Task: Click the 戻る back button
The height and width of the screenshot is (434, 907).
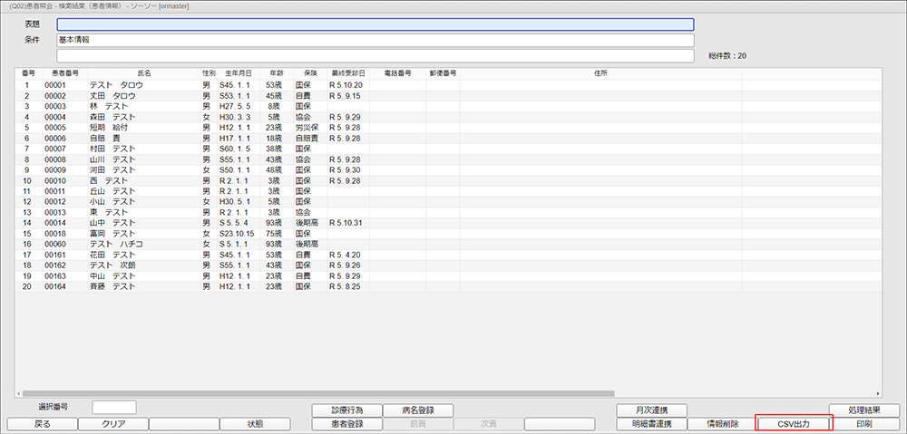Action: click(x=42, y=423)
